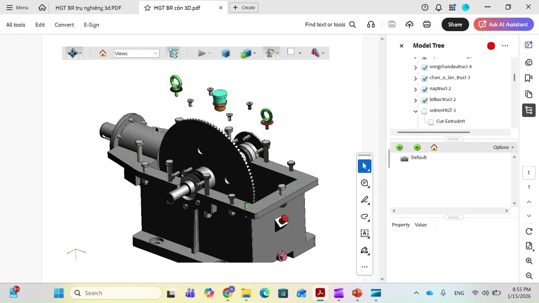Uncheck the naptrucI-2 visibility checkbox
Viewport: 539px width, 303px height.
pyautogui.click(x=424, y=89)
